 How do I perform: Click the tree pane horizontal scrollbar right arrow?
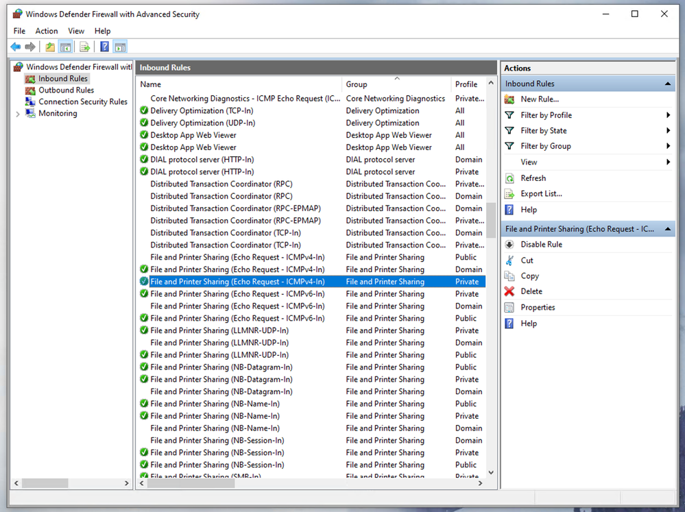(127, 483)
